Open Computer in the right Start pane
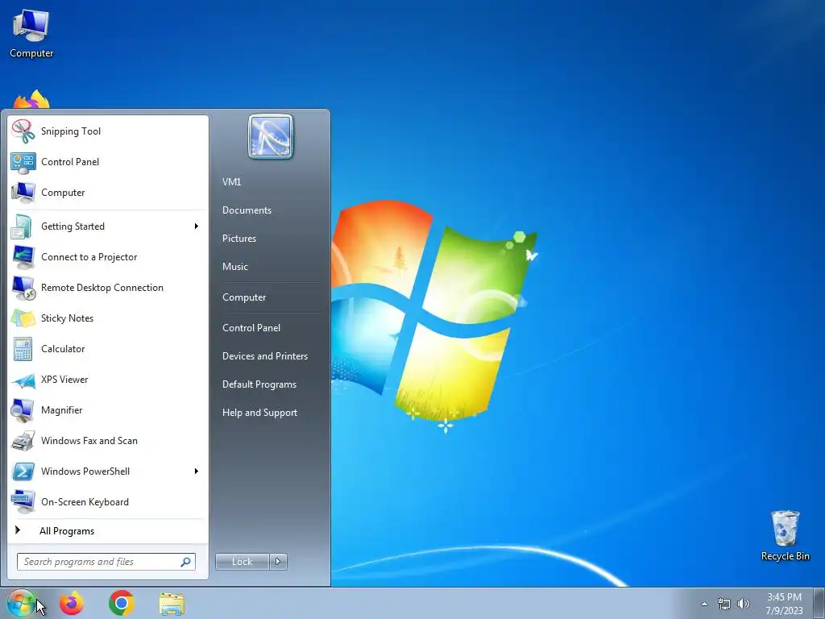 pos(244,297)
